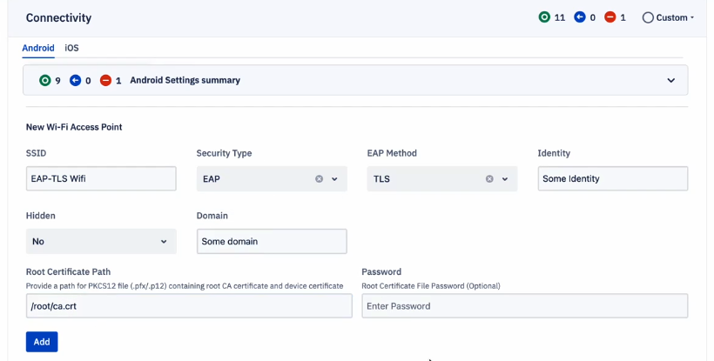Viewport: 714px width, 361px height.
Task: Open the Security Type dropdown
Action: [x=334, y=178]
